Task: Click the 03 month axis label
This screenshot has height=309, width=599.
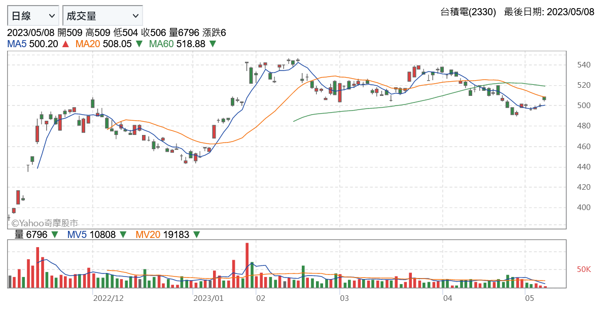Action: tap(344, 298)
